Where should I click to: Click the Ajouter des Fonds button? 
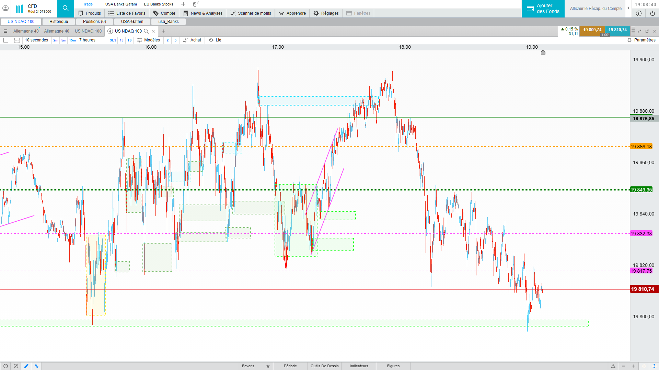(543, 9)
